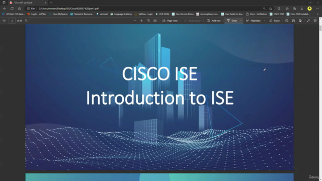Image resolution: width=322 pixels, height=181 pixels.
Task: Open the Downloads panel
Action: 302,9
